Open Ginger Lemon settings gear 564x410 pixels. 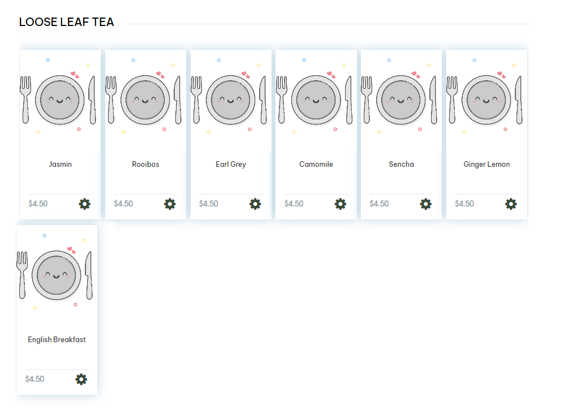point(511,204)
